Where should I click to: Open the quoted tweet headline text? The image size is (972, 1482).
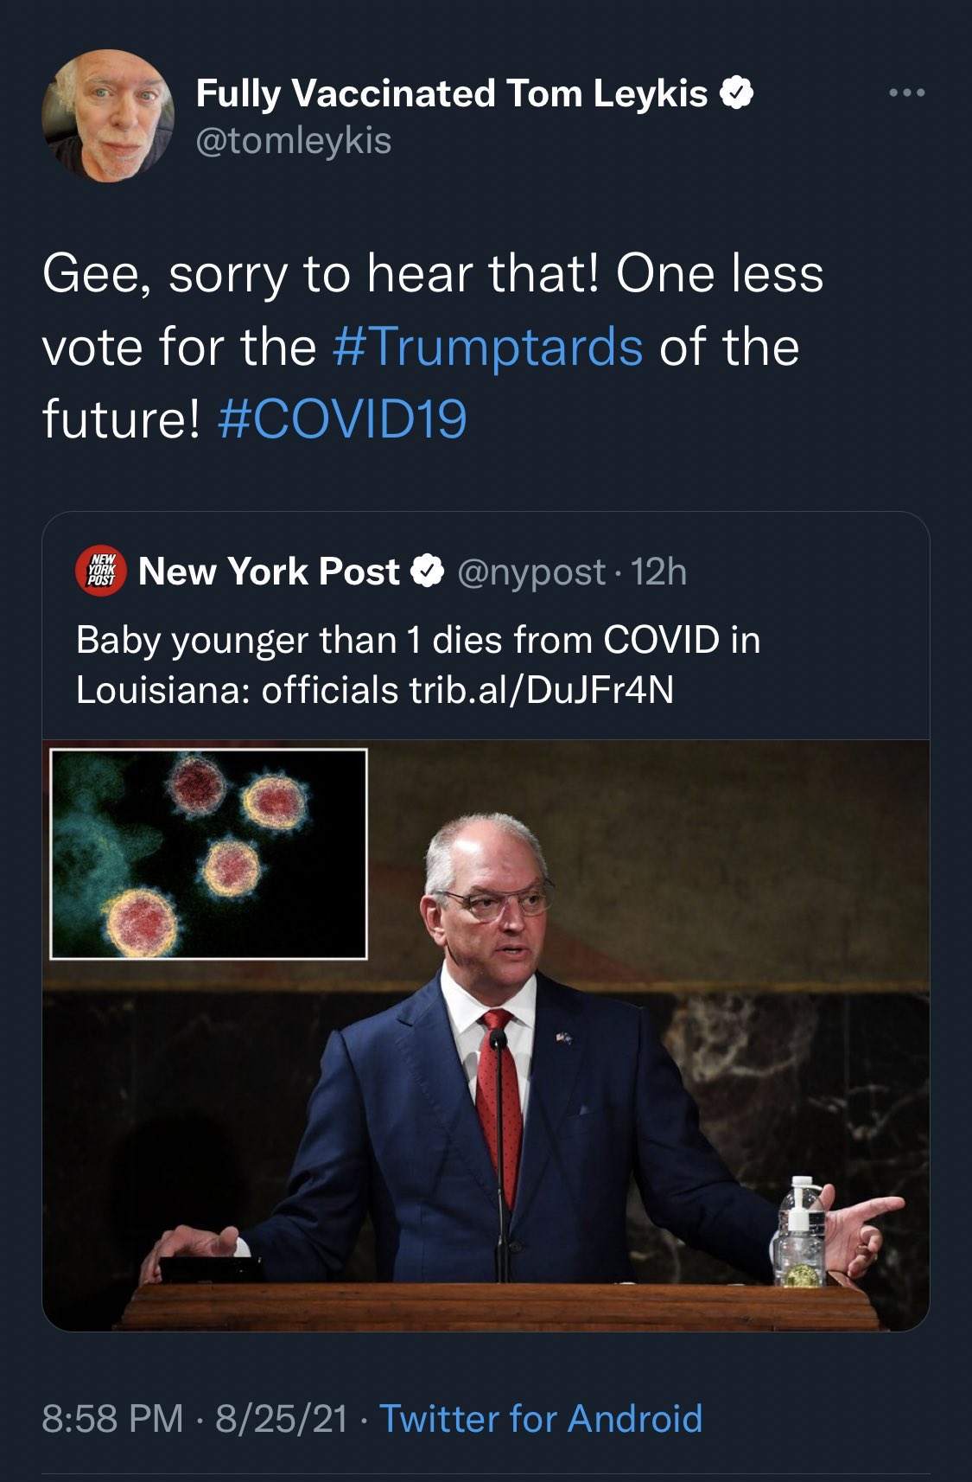click(x=417, y=642)
